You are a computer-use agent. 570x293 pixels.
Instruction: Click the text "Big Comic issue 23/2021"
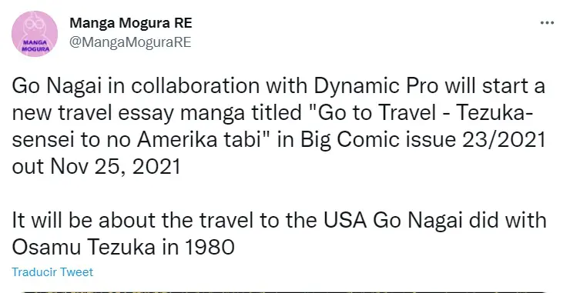coord(423,140)
